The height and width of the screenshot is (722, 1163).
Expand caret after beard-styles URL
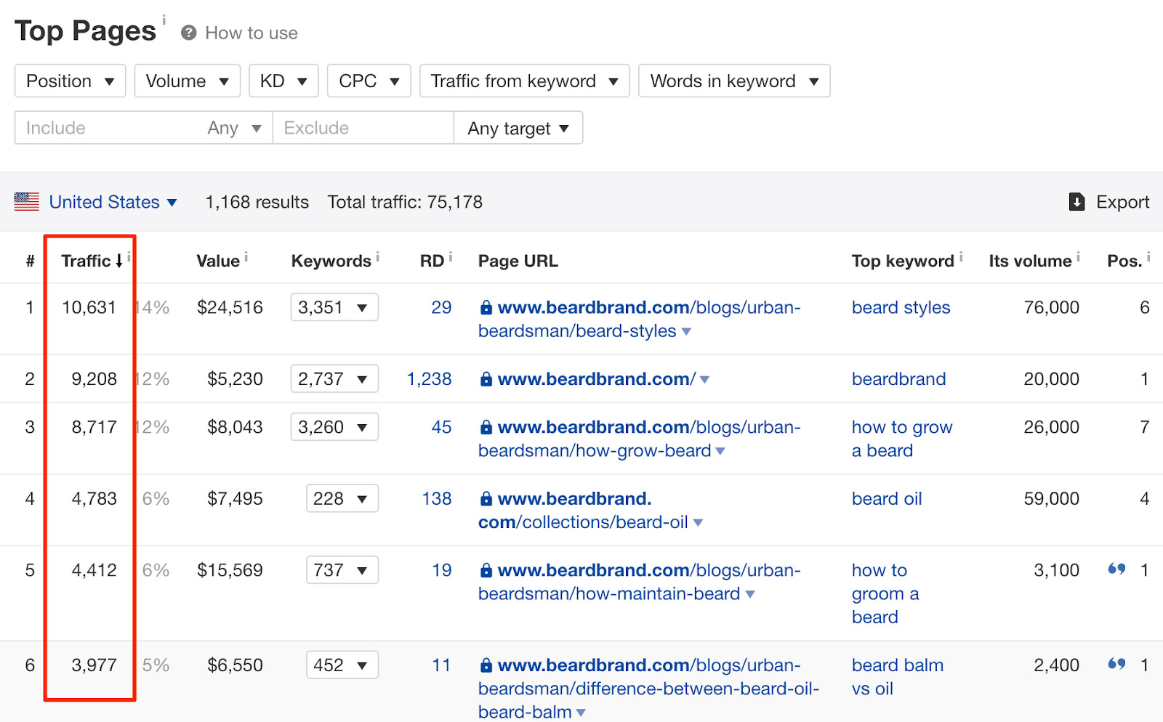tap(686, 332)
